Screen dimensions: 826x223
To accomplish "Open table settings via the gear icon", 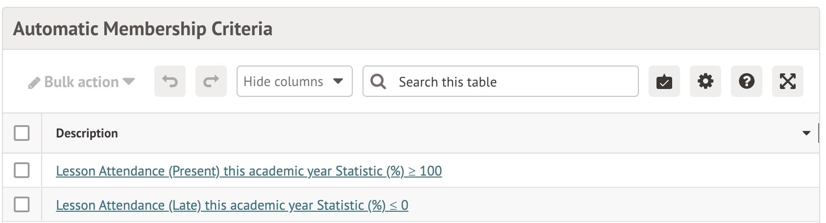I will coord(705,81).
